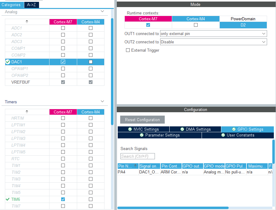Open the User Constants tab
This screenshot has width=276, height=210.
click(238, 135)
